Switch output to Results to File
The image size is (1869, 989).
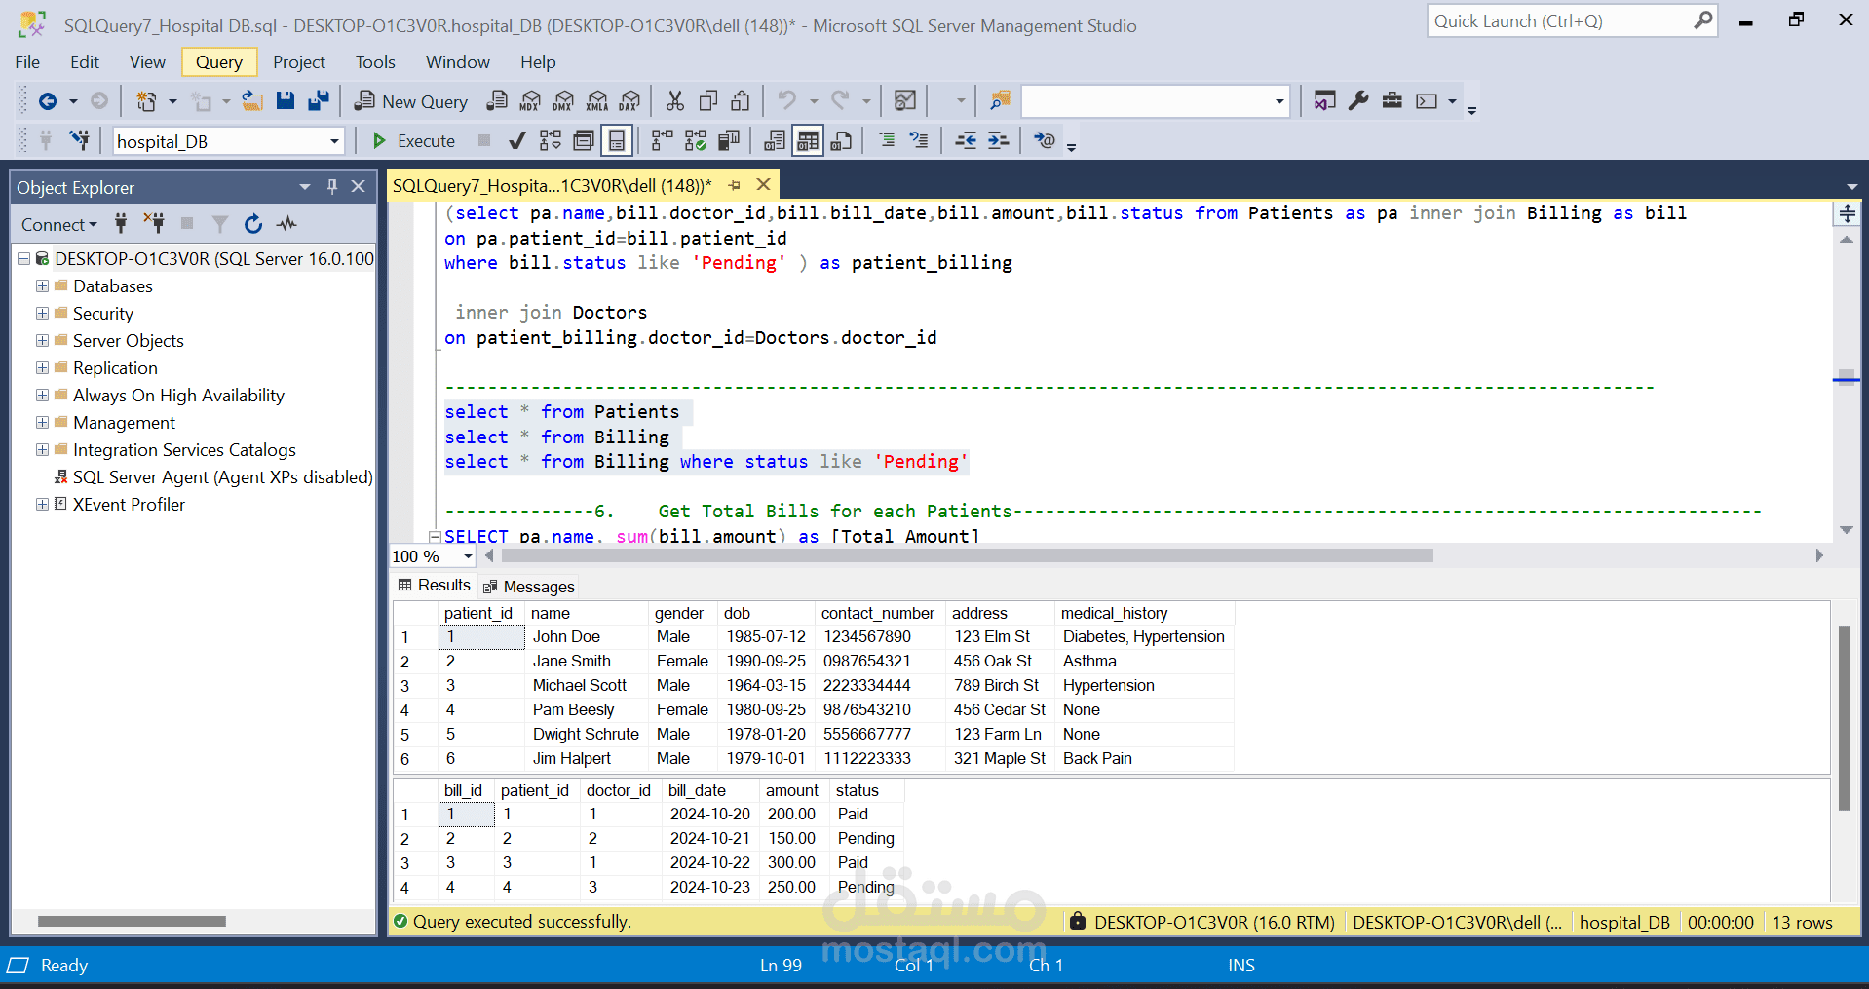click(x=841, y=141)
